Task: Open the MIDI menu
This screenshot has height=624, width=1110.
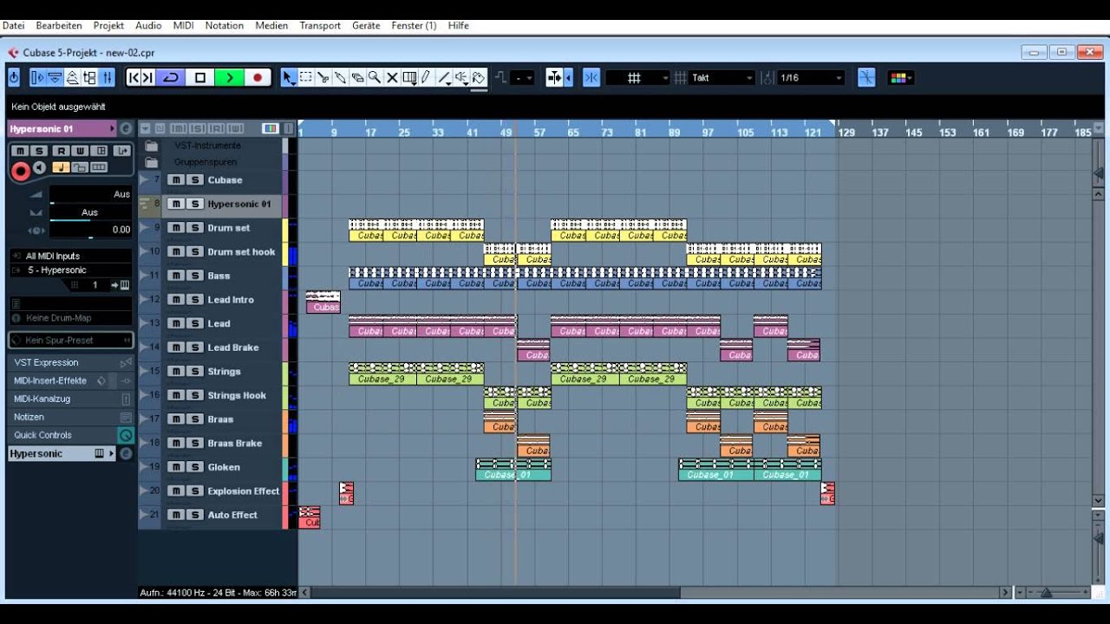Action: [x=184, y=26]
